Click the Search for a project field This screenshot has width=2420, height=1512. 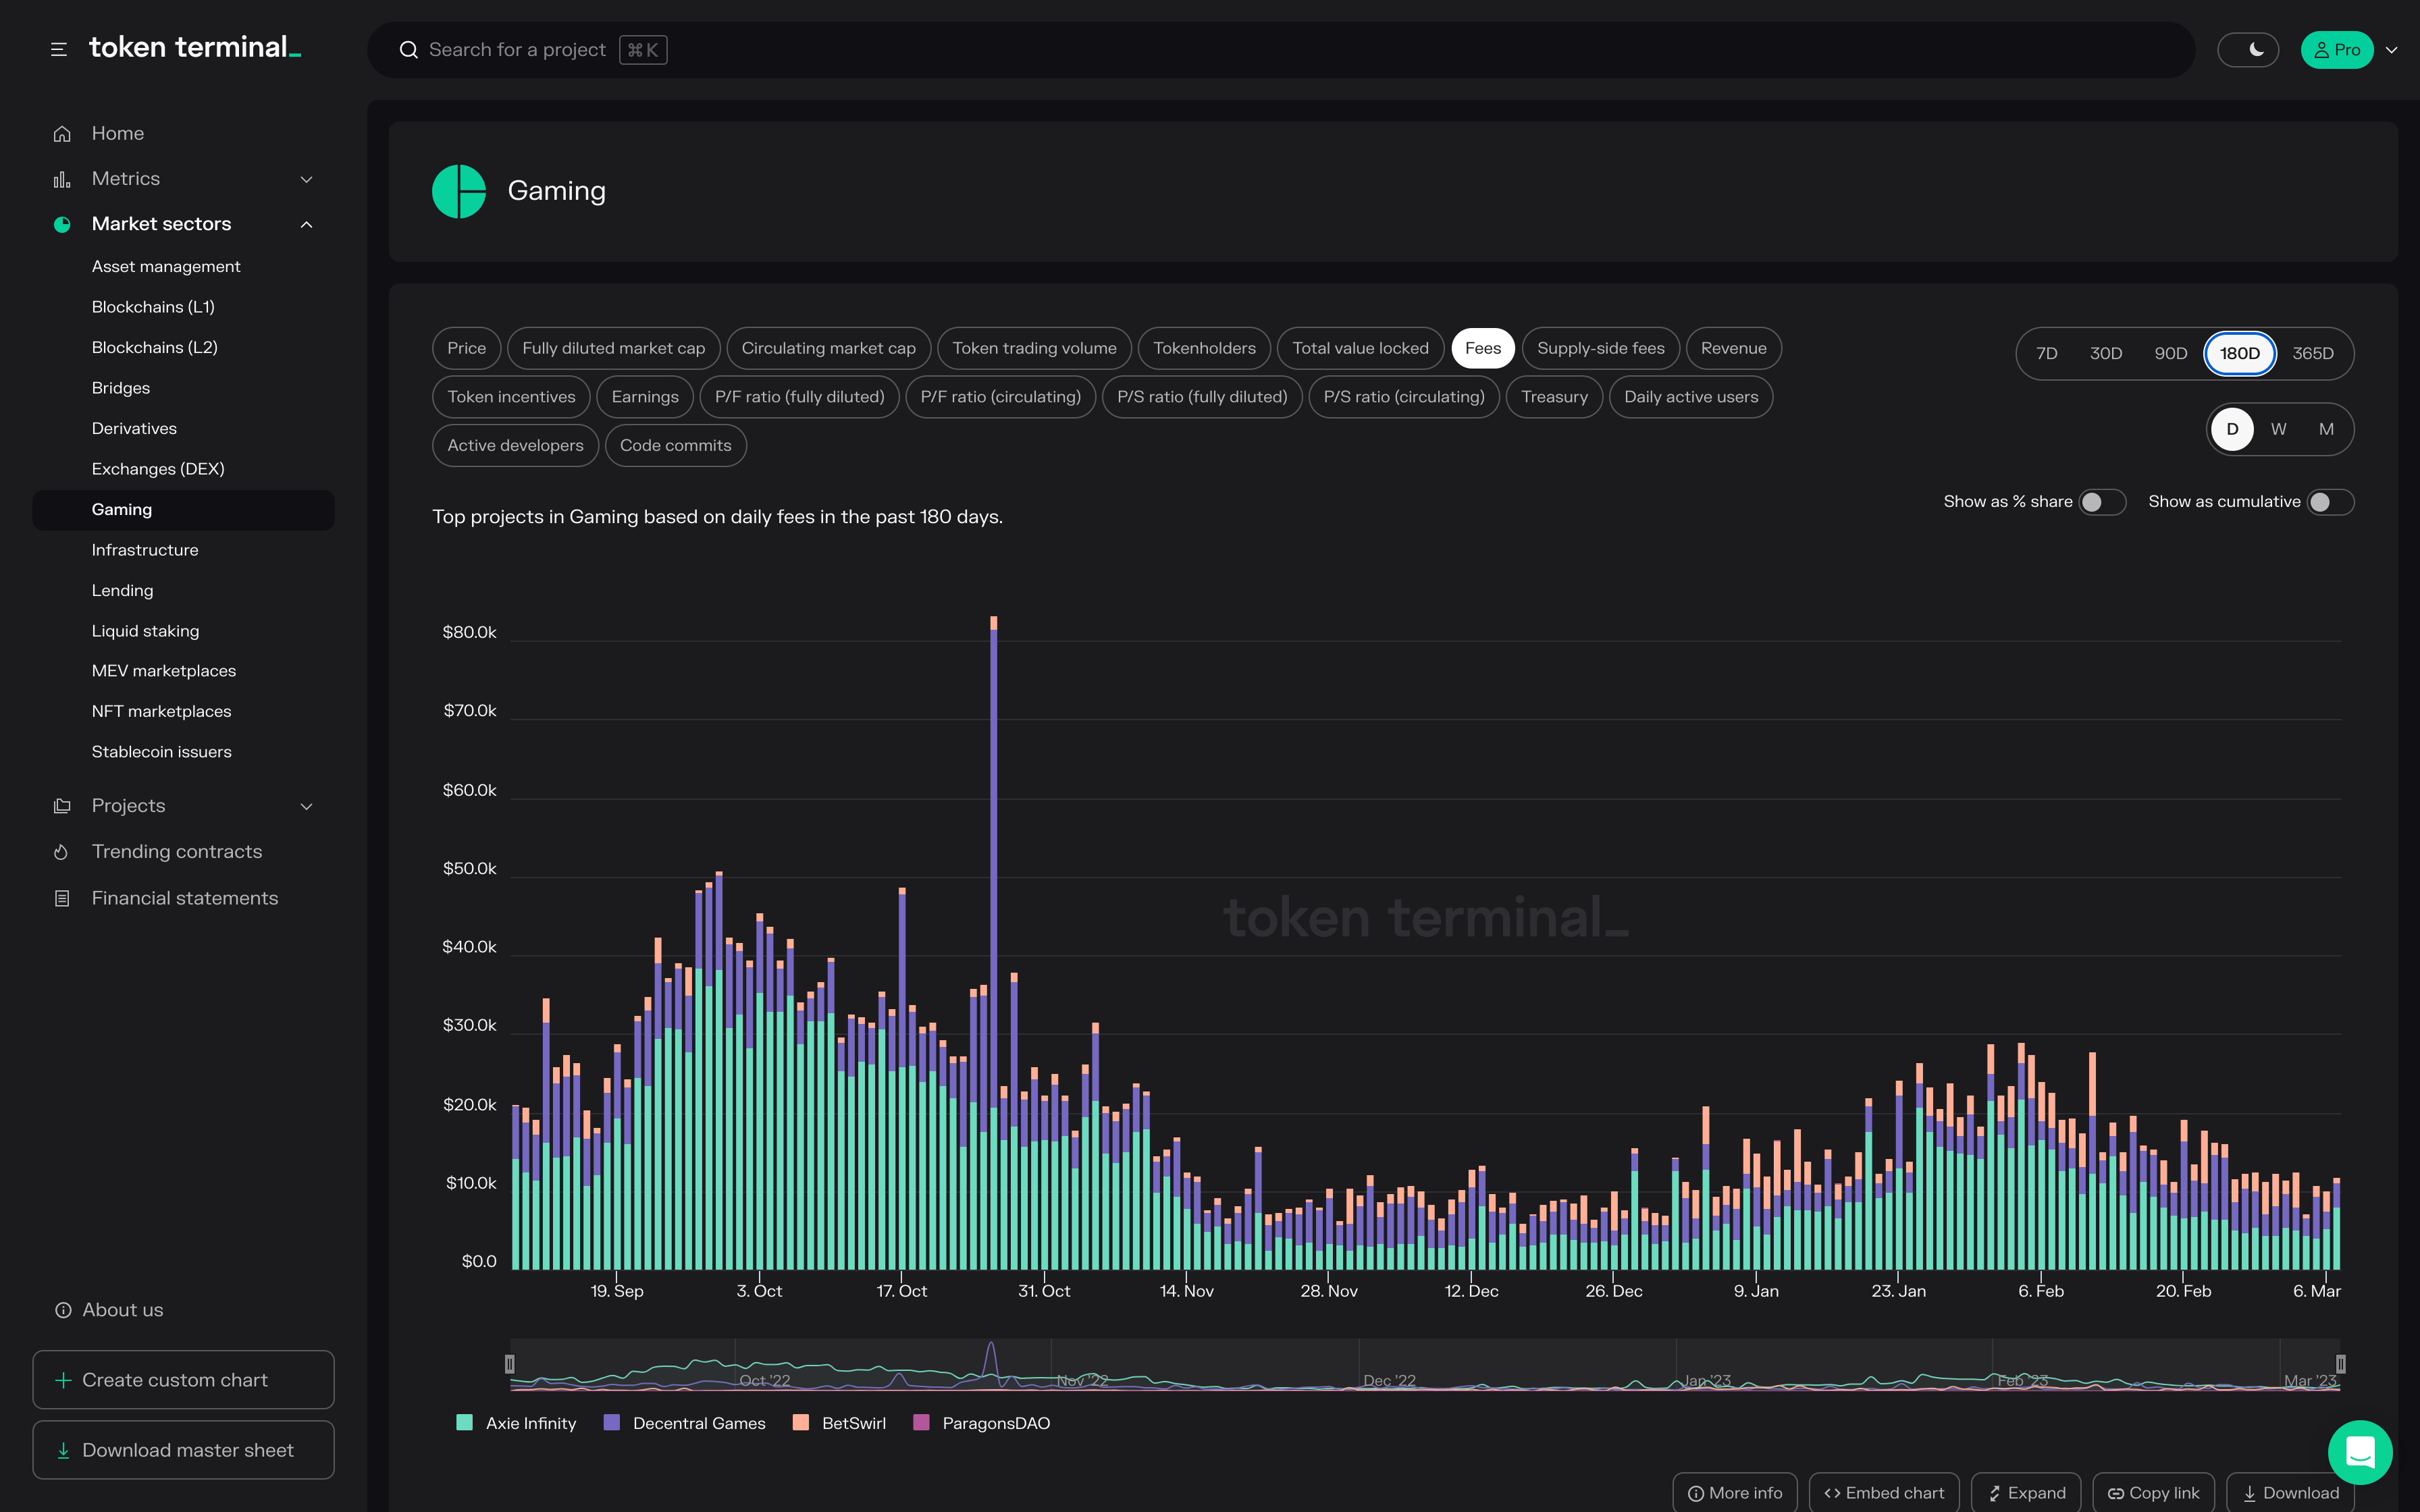coord(517,50)
